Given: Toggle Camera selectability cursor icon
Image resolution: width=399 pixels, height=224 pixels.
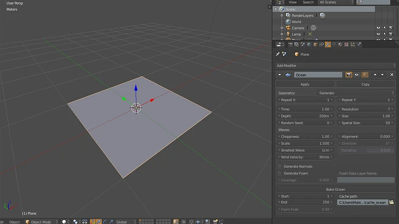Looking at the screenshot, I should pos(385,28).
